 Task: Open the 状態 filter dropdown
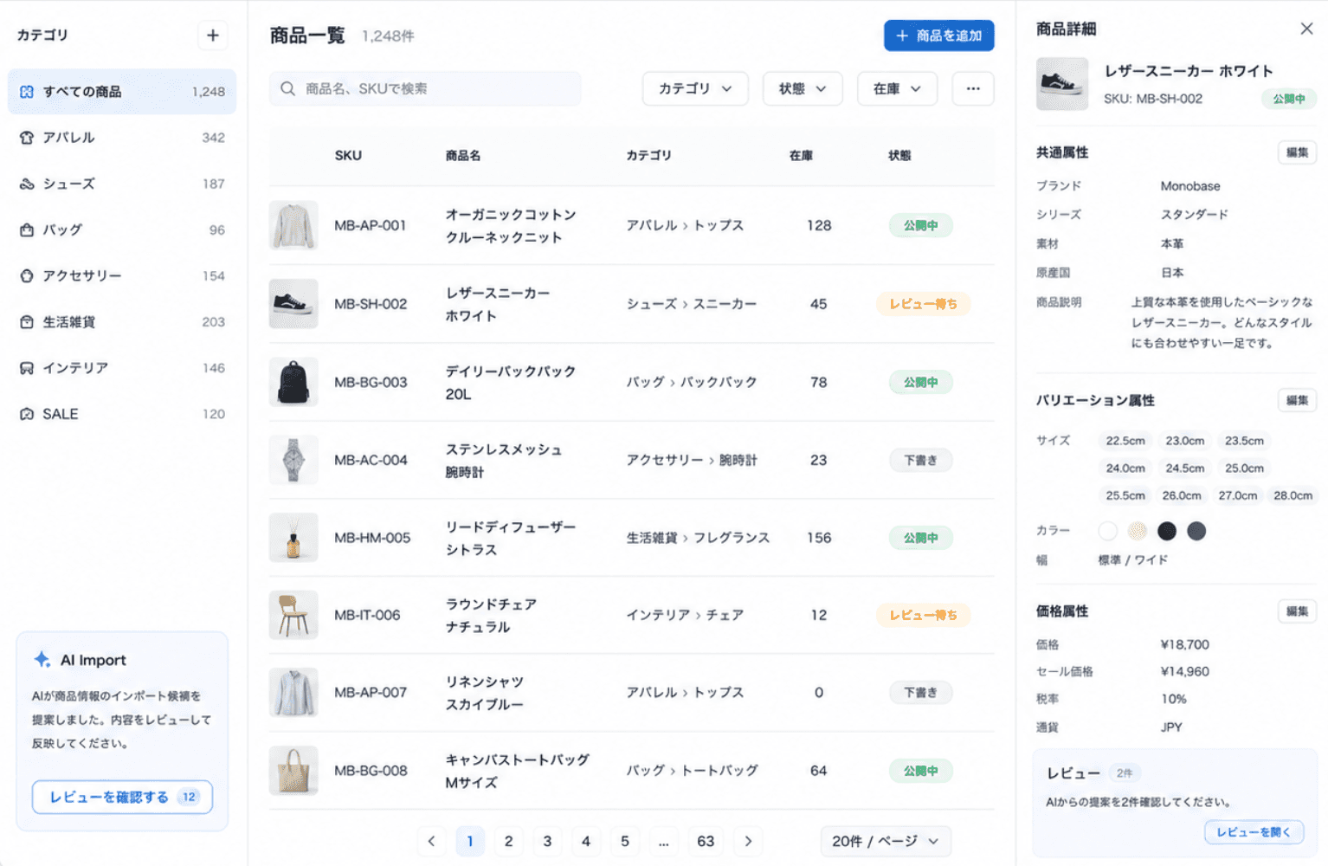[x=803, y=88]
